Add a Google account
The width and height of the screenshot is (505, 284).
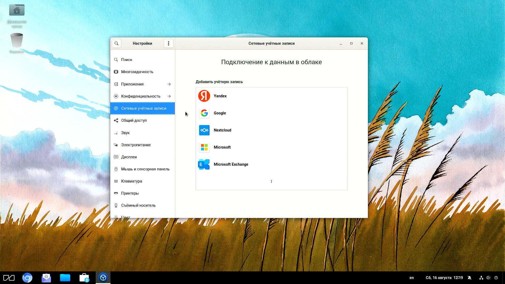[220, 113]
